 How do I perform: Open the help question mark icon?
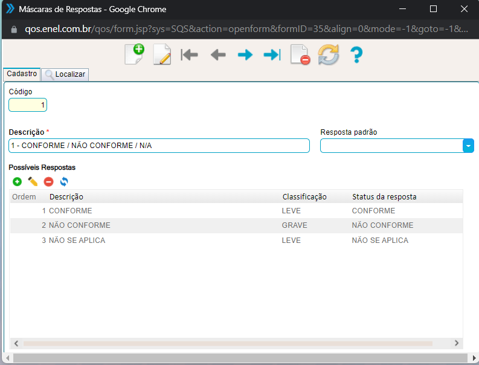coord(356,55)
